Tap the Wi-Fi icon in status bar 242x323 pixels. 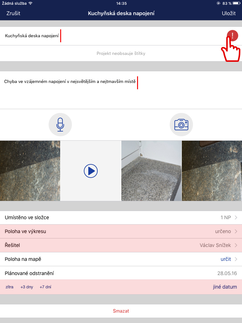click(31, 3)
